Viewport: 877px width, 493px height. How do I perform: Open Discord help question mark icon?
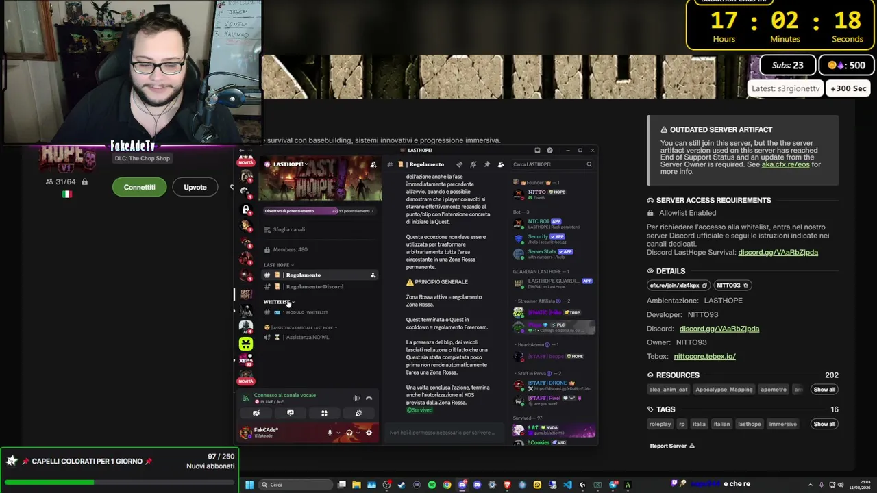coord(549,151)
